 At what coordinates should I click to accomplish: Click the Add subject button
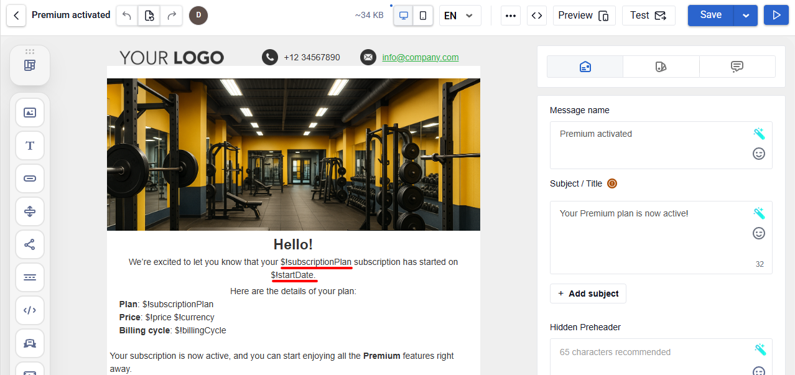click(588, 294)
